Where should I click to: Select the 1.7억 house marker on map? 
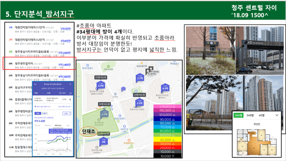tap(140, 78)
